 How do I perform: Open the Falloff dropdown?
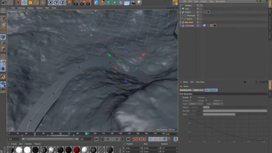click(x=195, y=104)
